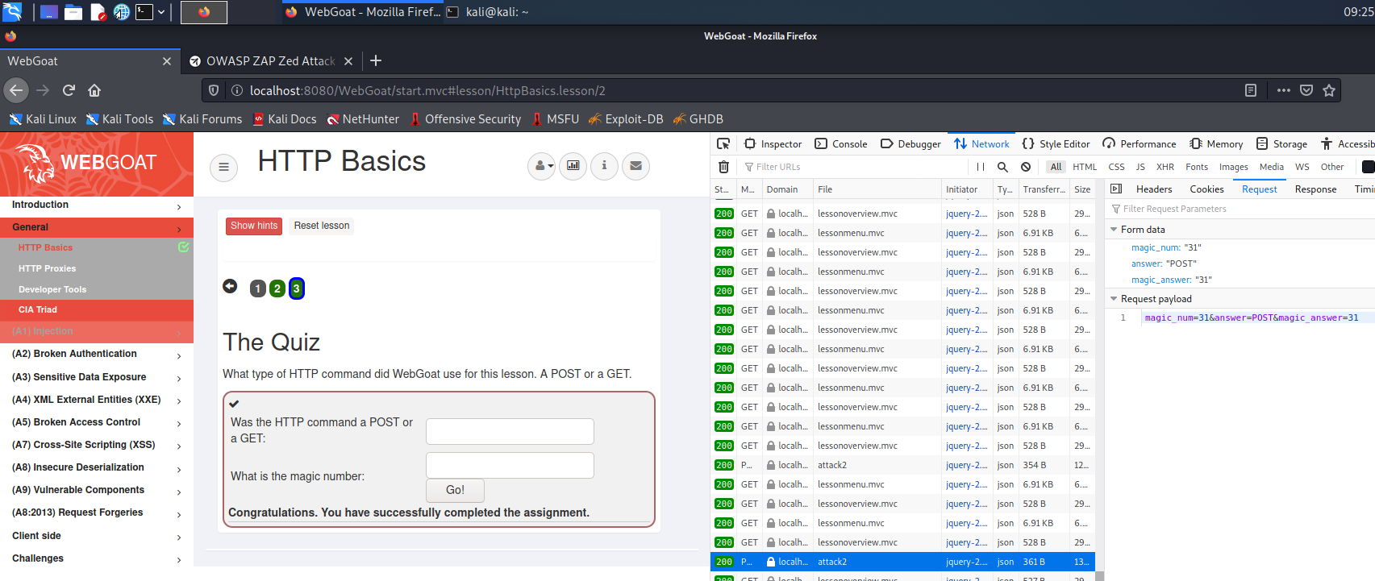Click the POST or GET answer field
Image resolution: width=1375 pixels, height=581 pixels.
tap(510, 431)
